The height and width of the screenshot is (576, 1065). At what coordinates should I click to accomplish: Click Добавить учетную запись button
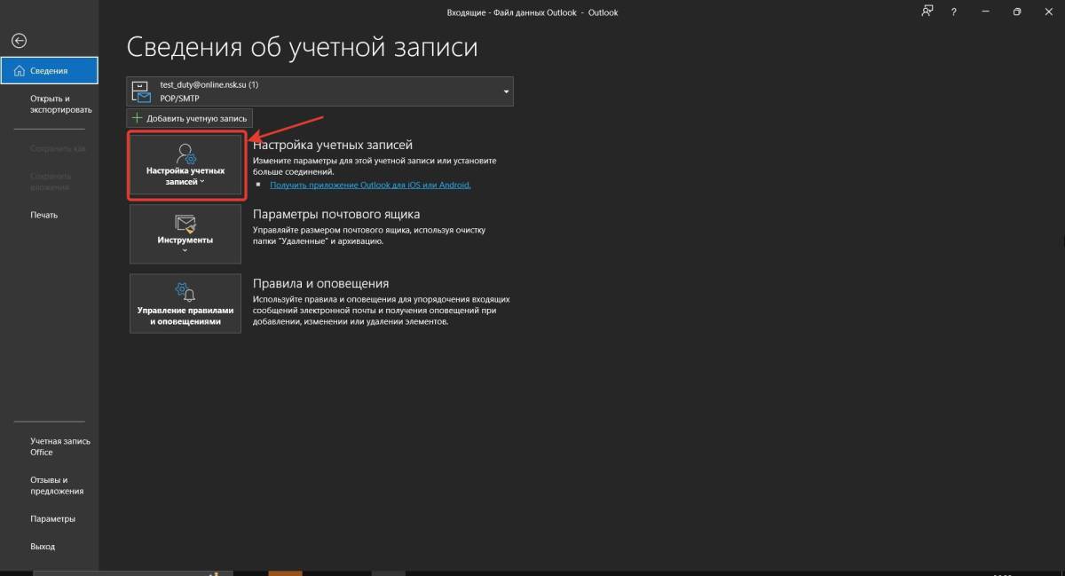[x=189, y=118]
